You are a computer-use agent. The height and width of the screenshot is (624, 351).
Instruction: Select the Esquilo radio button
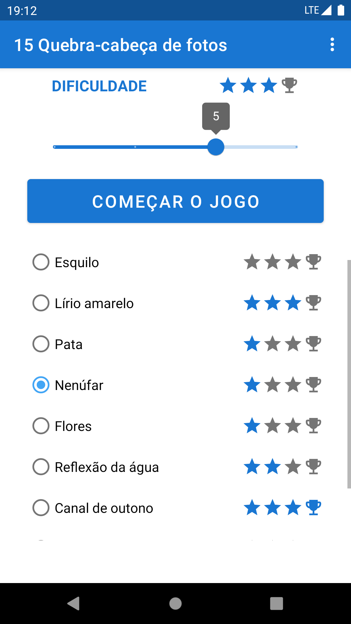41,262
